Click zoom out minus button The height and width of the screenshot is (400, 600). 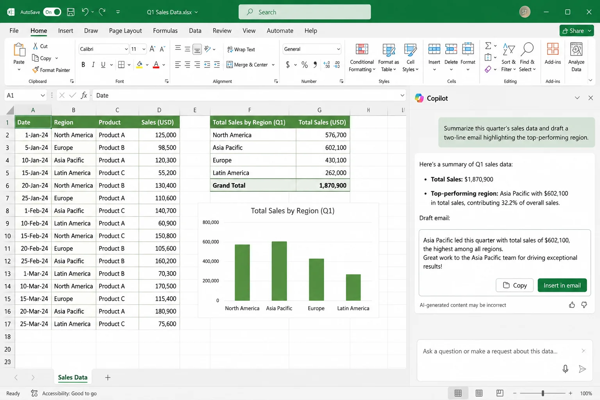point(515,393)
